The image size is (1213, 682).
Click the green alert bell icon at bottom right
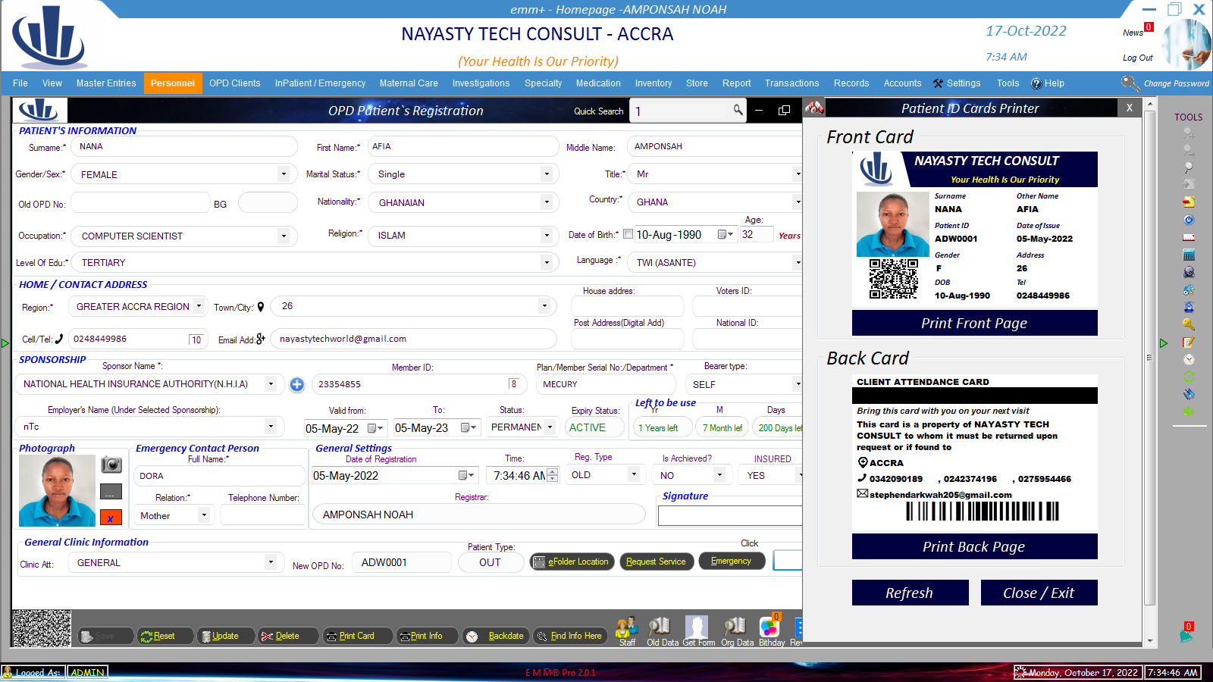1186,634
